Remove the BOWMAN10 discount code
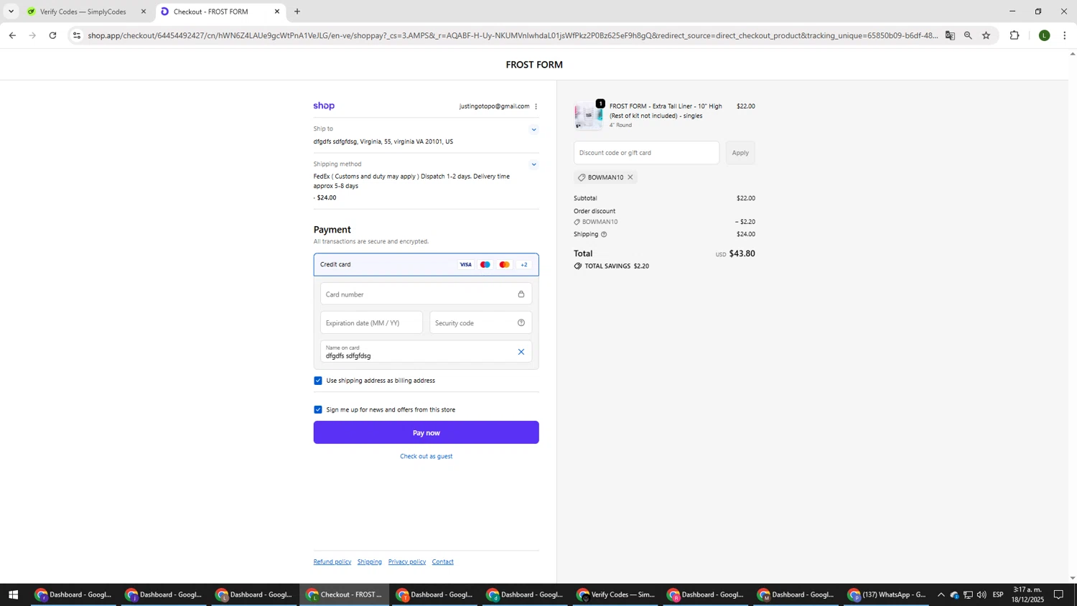 tap(630, 177)
